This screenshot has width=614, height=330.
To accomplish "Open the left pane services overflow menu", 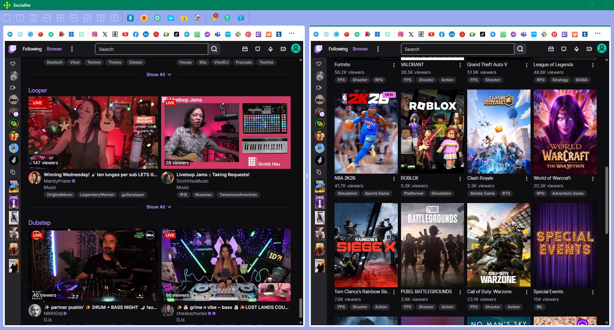I will pos(291,33).
